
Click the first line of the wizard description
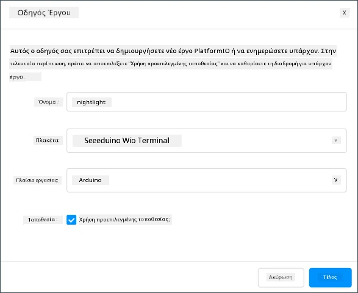(173, 51)
